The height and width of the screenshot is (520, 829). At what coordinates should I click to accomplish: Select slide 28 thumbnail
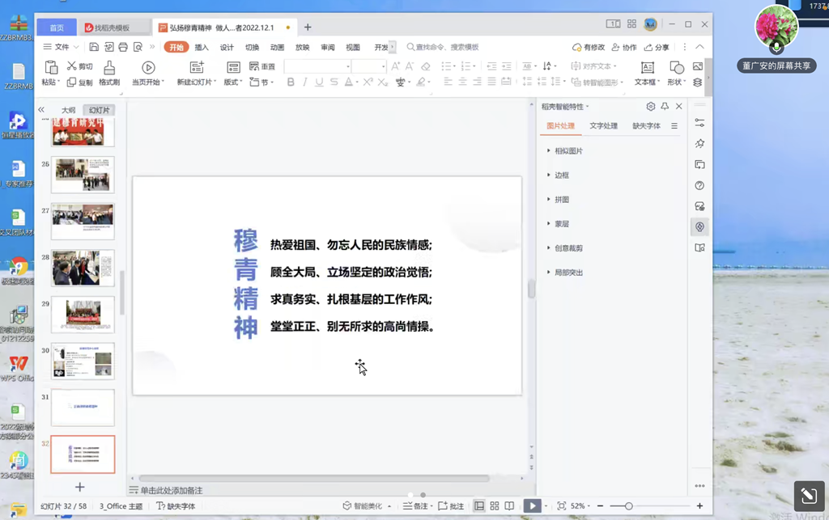point(83,268)
